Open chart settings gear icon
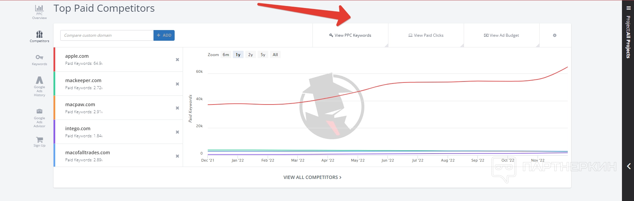The image size is (634, 201). click(x=555, y=35)
